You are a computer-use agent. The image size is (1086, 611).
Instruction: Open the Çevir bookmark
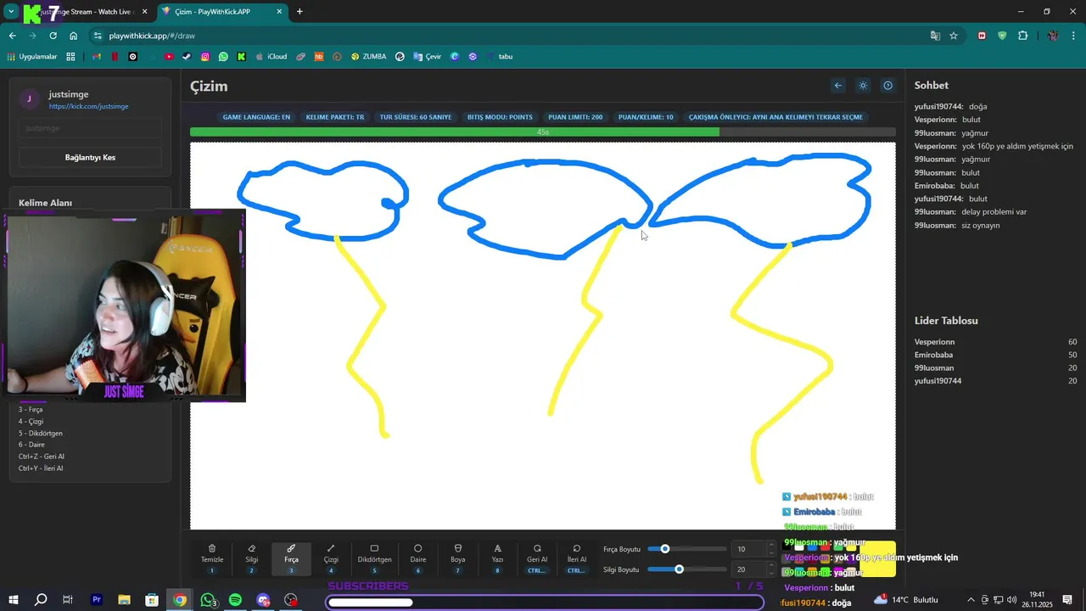(x=428, y=57)
